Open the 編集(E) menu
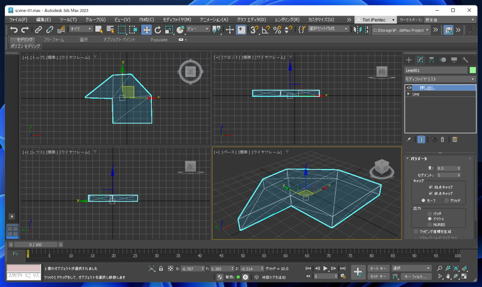The image size is (482, 287). [43, 20]
